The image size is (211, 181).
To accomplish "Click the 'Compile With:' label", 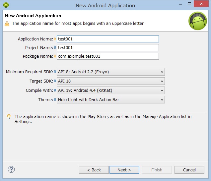I will (x=39, y=90).
